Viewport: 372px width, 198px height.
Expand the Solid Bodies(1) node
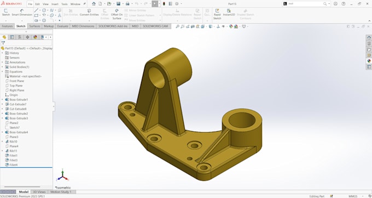[x=2, y=67]
